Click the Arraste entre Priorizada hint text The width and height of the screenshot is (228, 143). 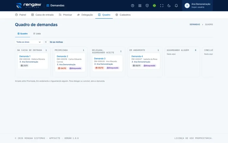(x=60, y=81)
